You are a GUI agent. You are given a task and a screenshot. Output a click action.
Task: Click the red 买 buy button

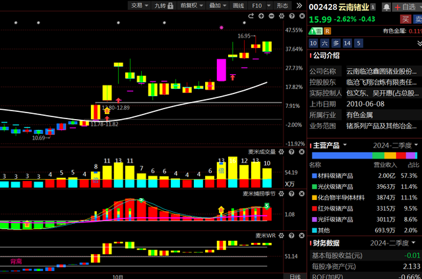coord(406,19)
